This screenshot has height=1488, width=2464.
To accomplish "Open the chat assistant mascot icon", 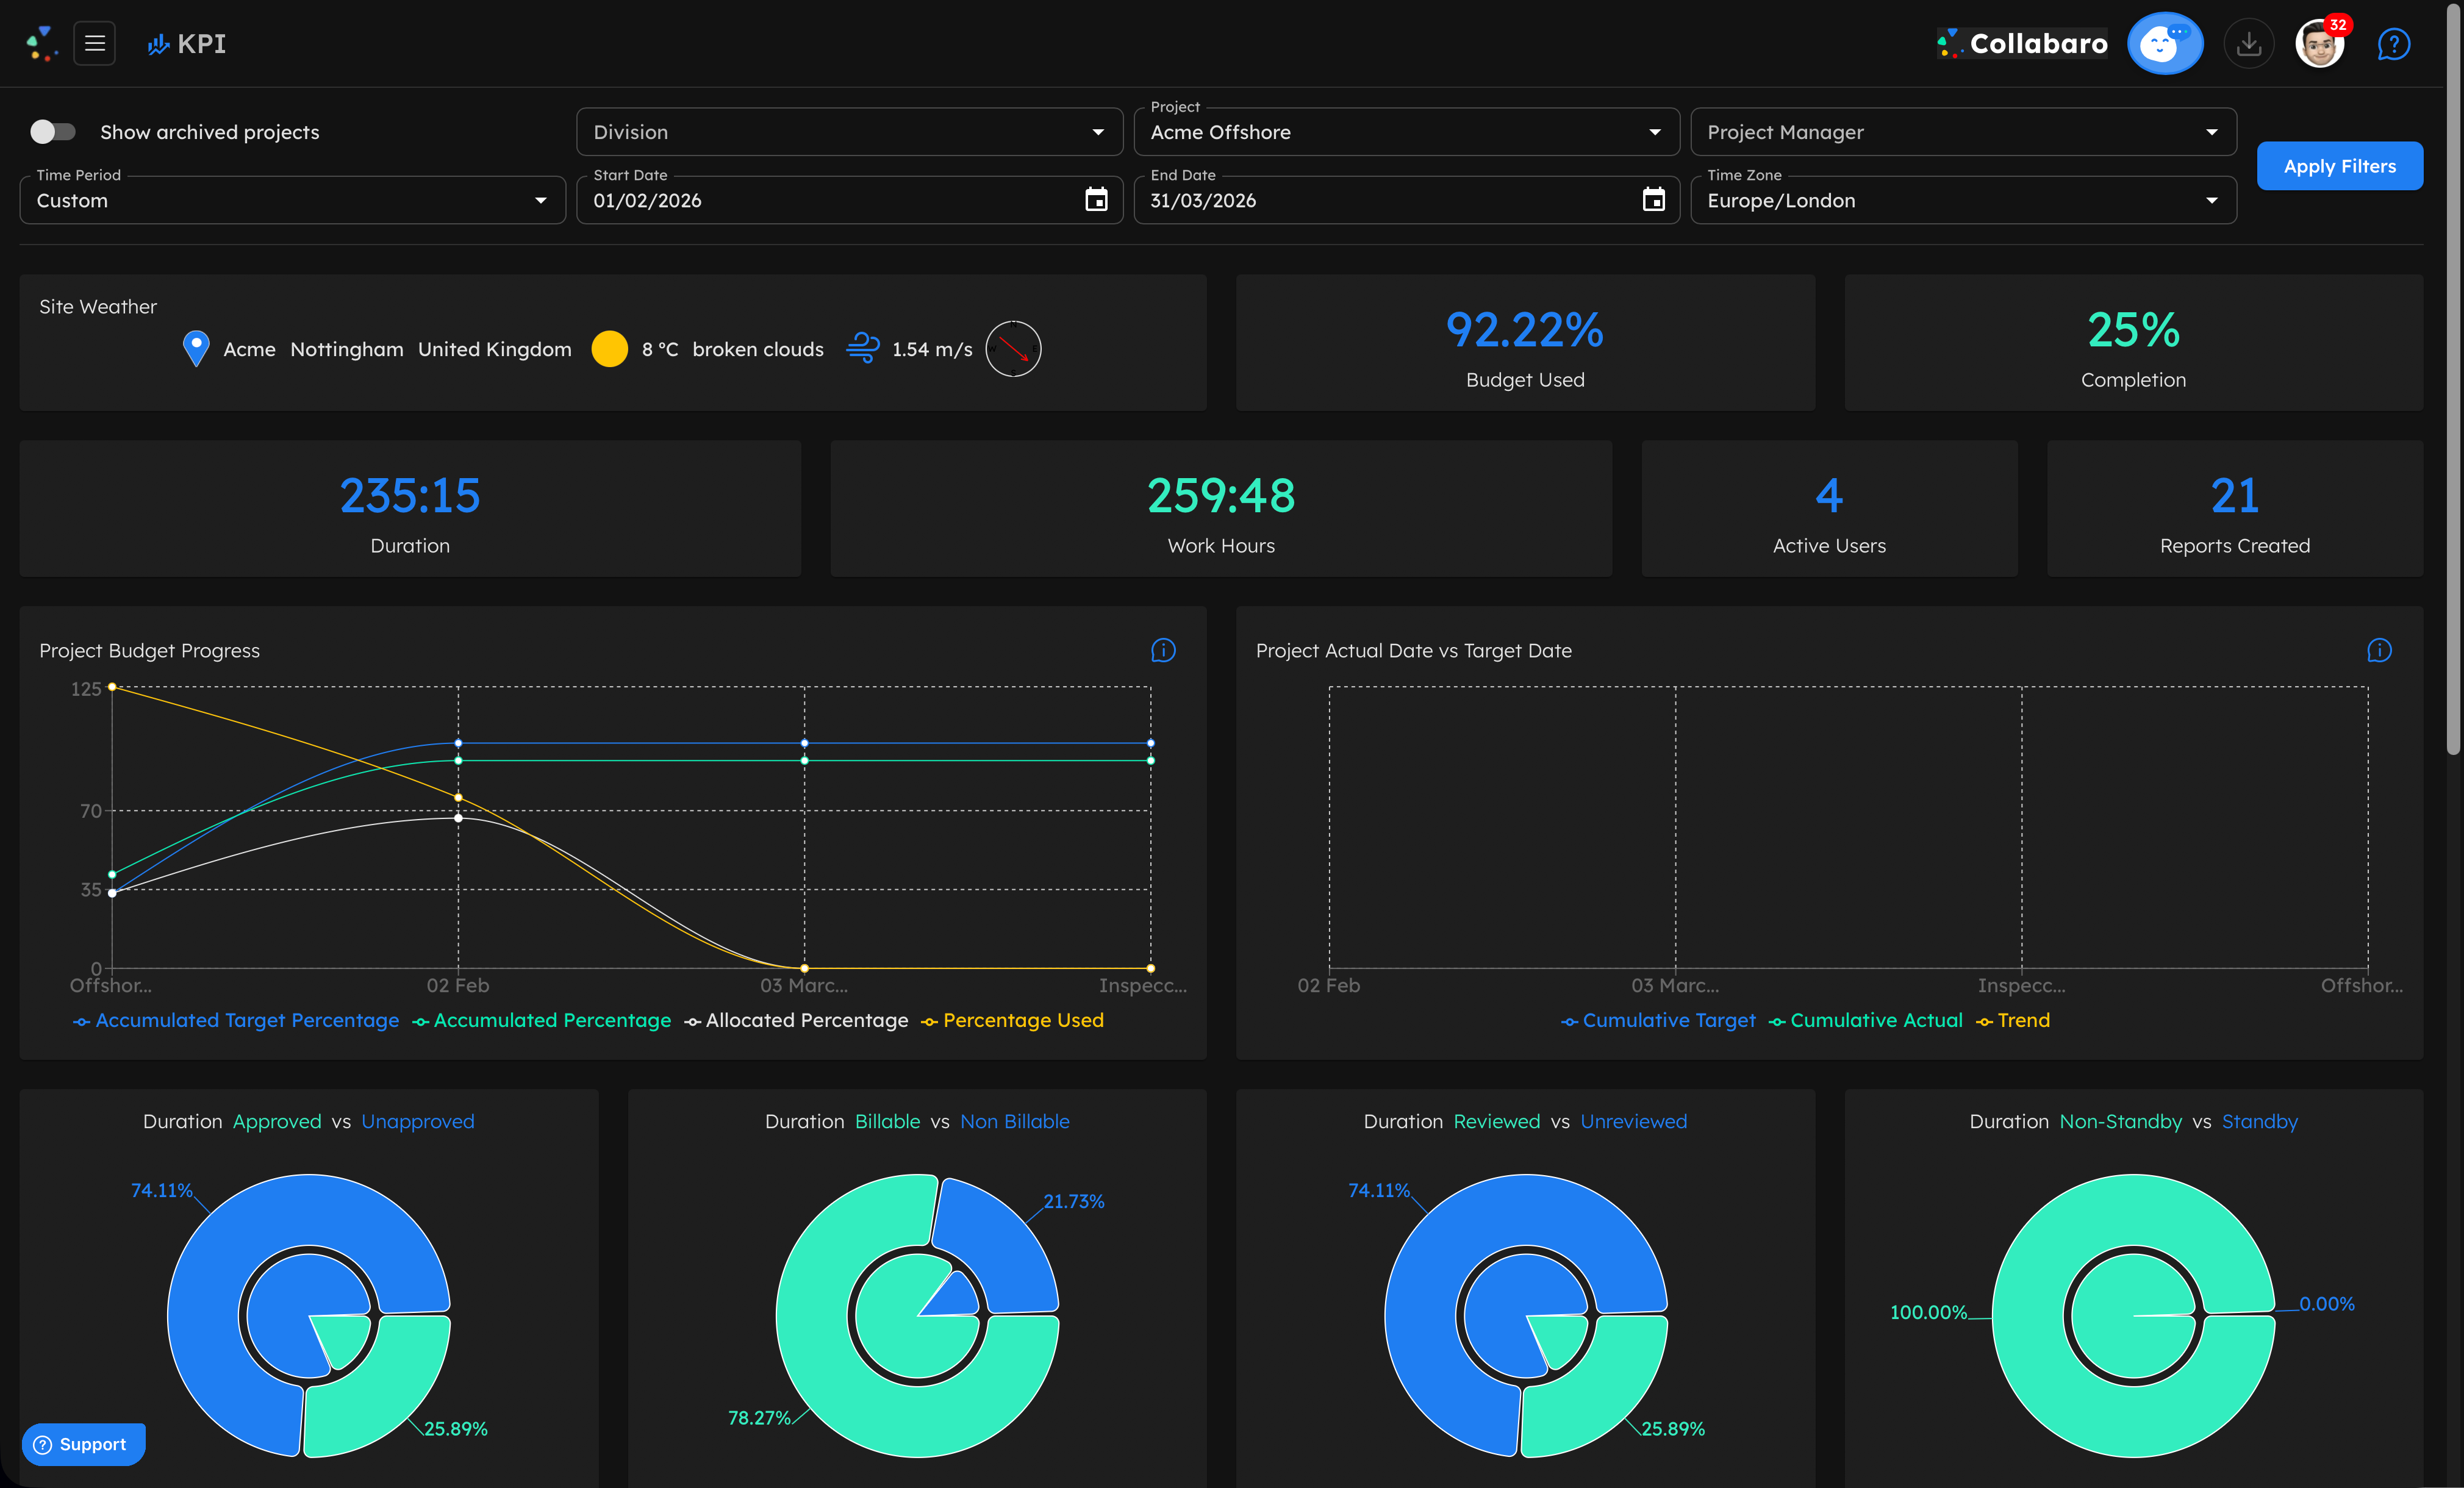I will tap(2165, 43).
